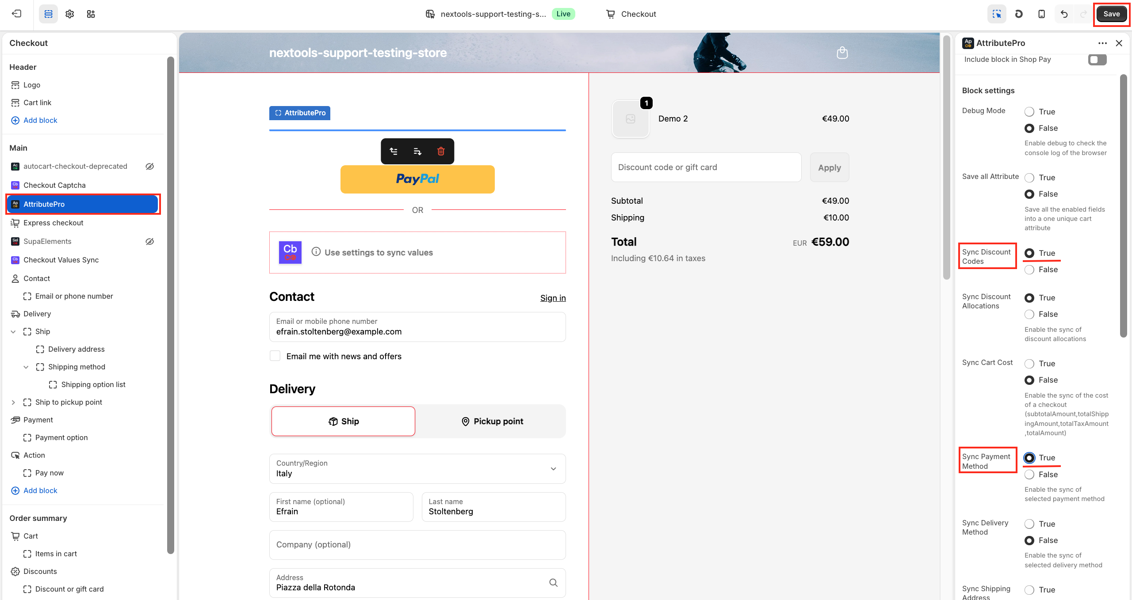
Task: Open AttributePro three-dot options menu
Action: pos(1102,43)
